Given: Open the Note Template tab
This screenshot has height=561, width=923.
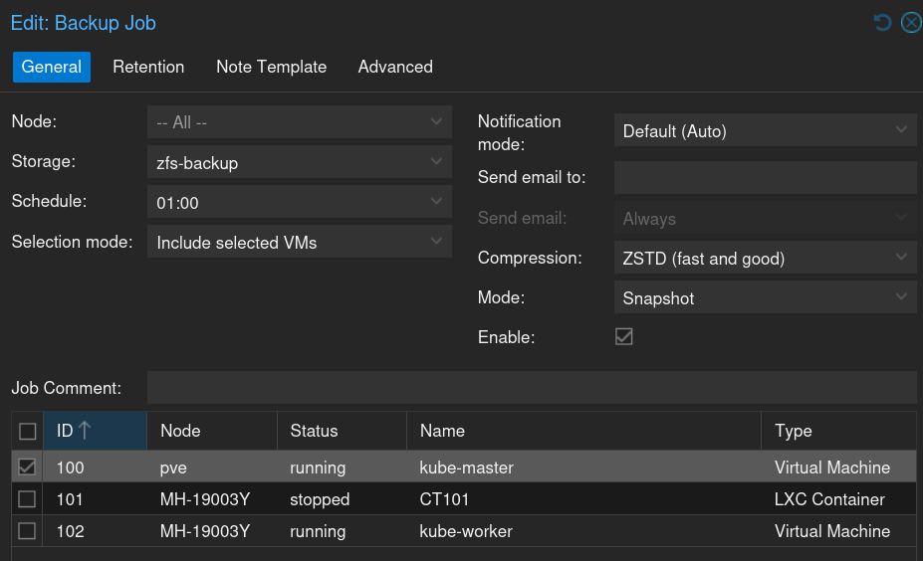Looking at the screenshot, I should [271, 67].
